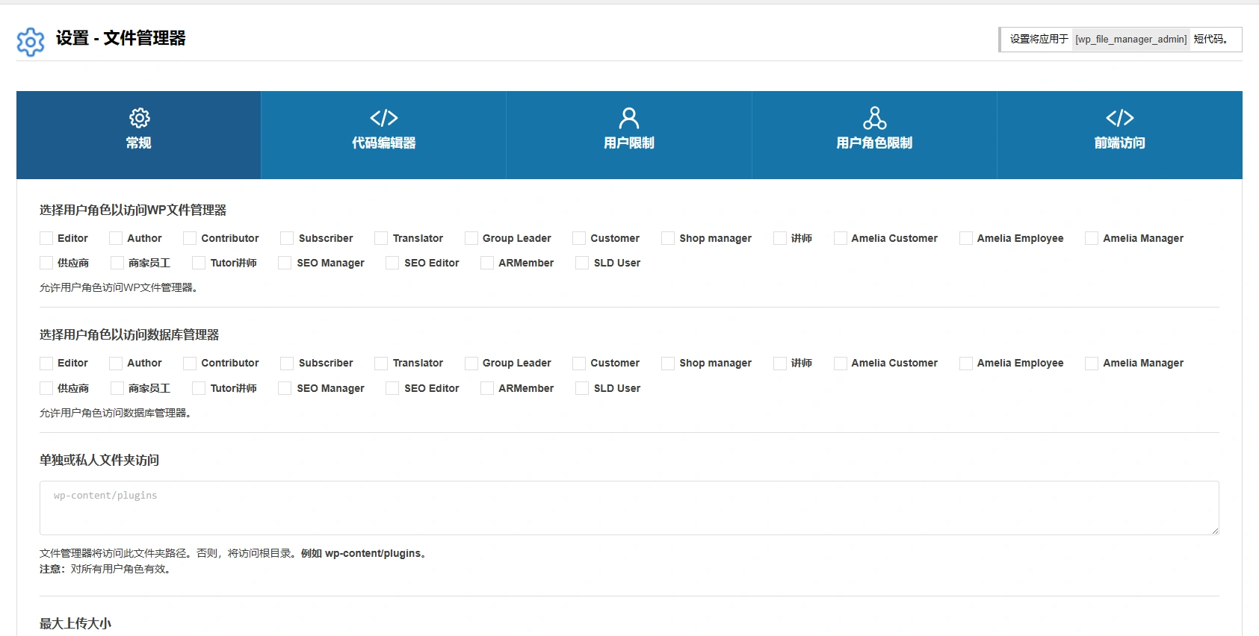The image size is (1259, 636).
Task: Enable SEO Editor for WP file manager
Action: point(392,263)
